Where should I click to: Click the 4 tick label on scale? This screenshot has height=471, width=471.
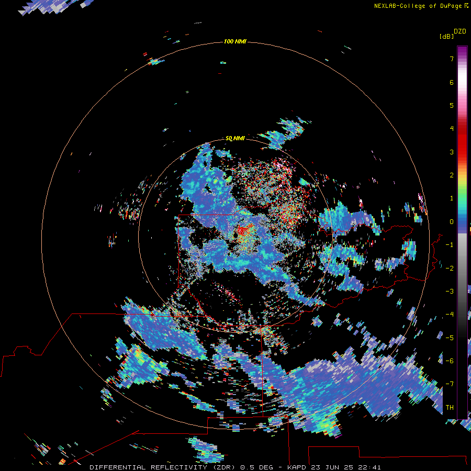452,129
